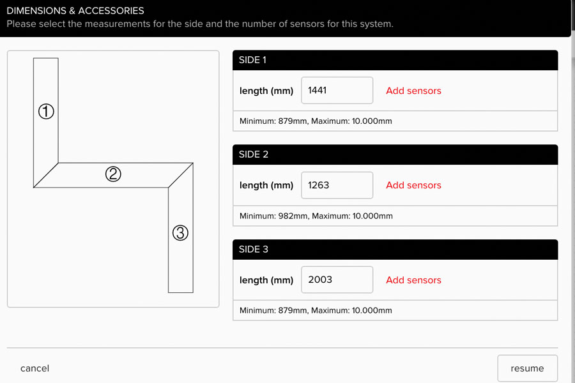Click the Side 1 minimum maximum info text

pos(316,121)
